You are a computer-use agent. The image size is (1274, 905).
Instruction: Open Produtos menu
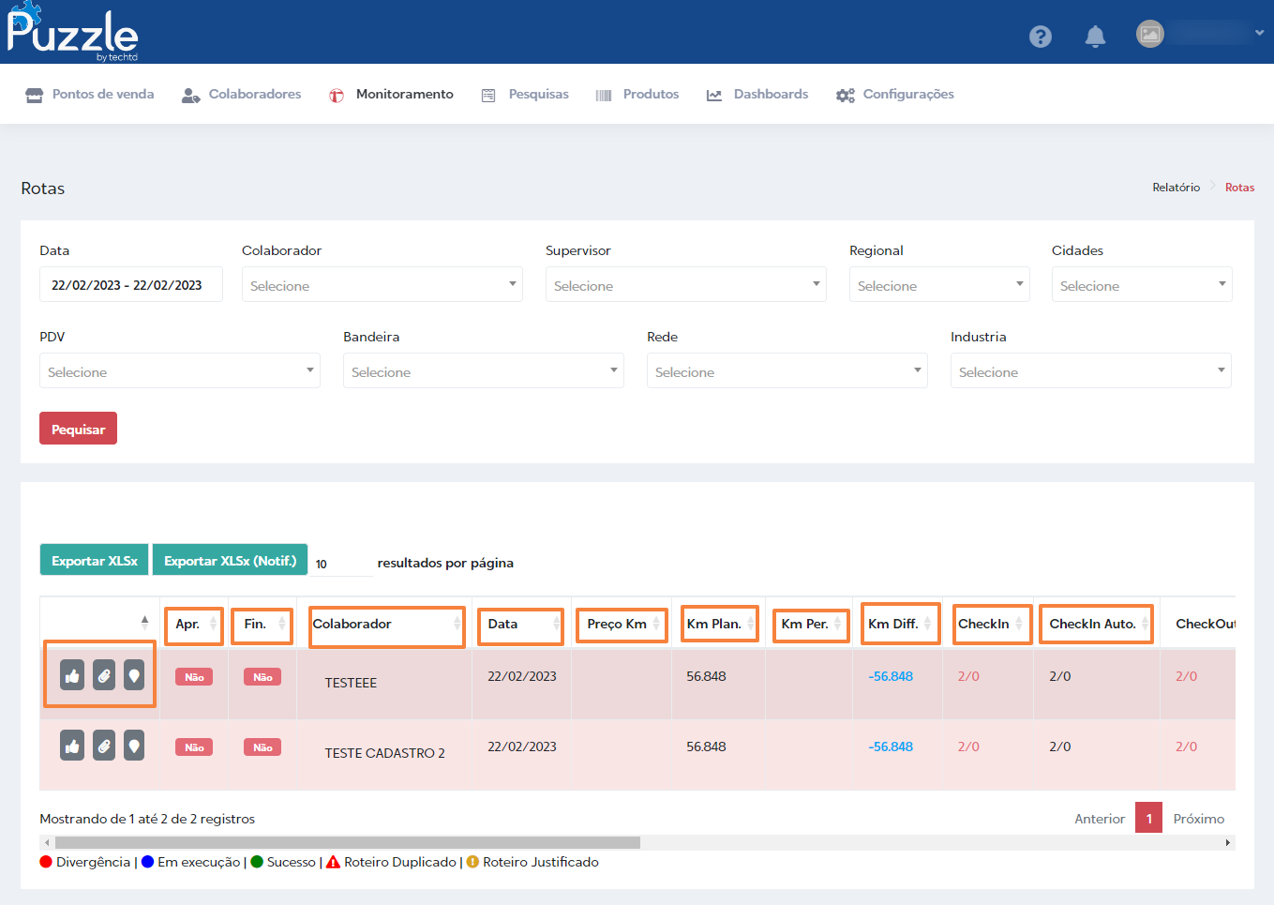[x=637, y=95]
